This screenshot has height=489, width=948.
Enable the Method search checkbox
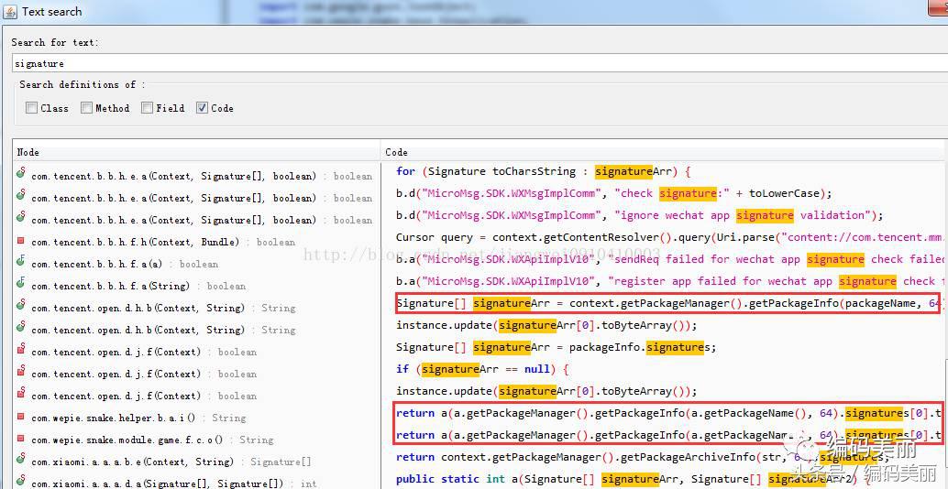(86, 108)
